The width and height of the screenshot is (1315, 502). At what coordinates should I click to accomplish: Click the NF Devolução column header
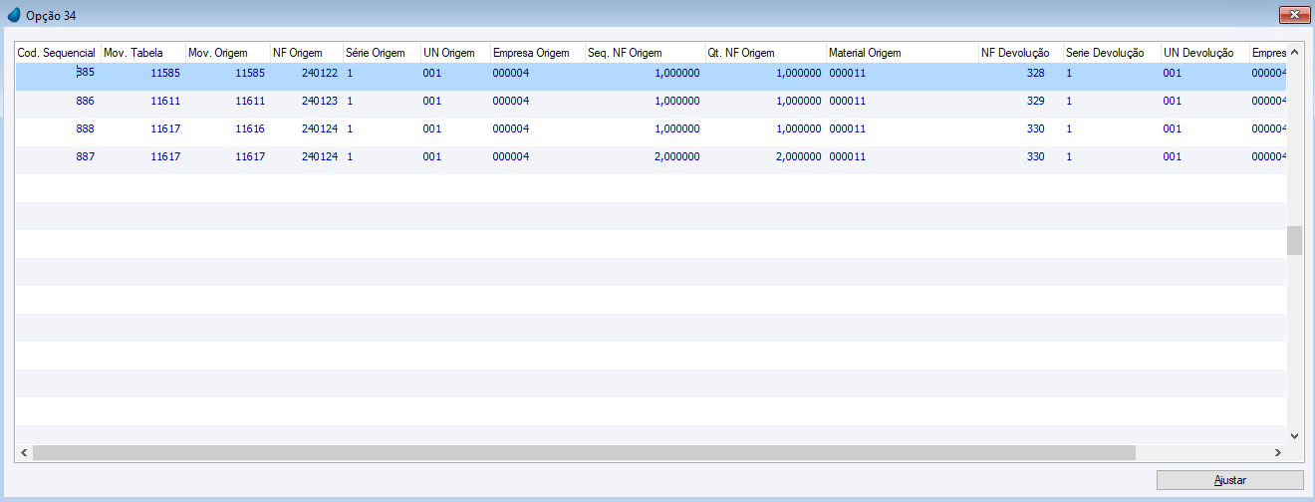coord(1020,53)
